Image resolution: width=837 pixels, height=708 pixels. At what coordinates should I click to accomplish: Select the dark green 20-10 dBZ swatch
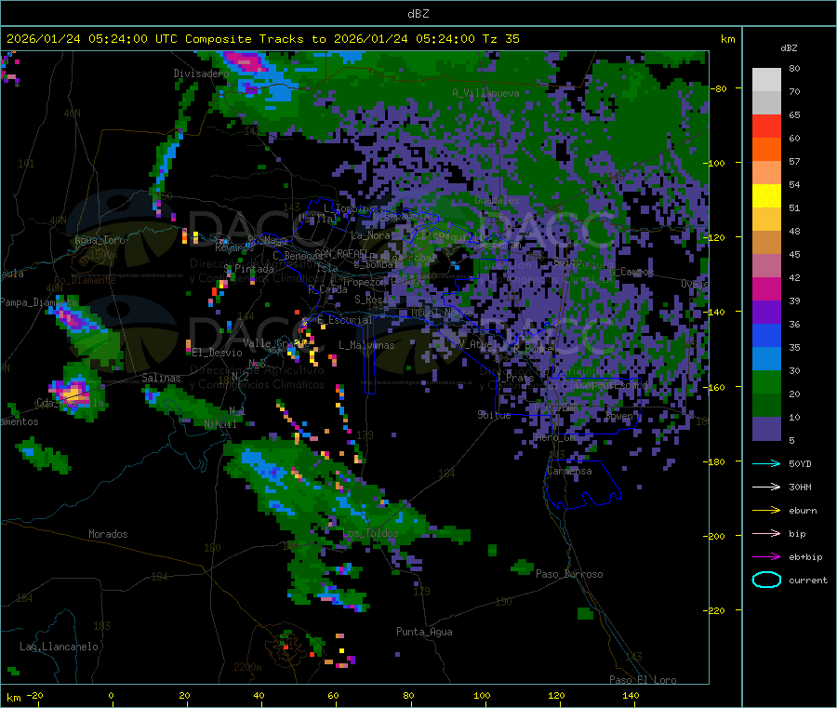pos(766,406)
